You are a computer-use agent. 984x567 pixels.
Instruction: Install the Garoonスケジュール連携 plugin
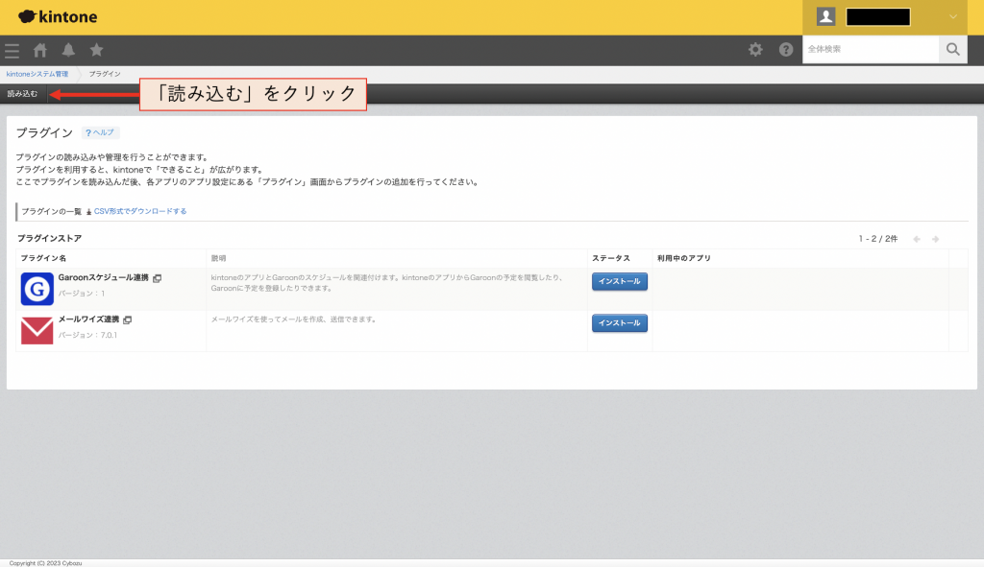pos(620,281)
